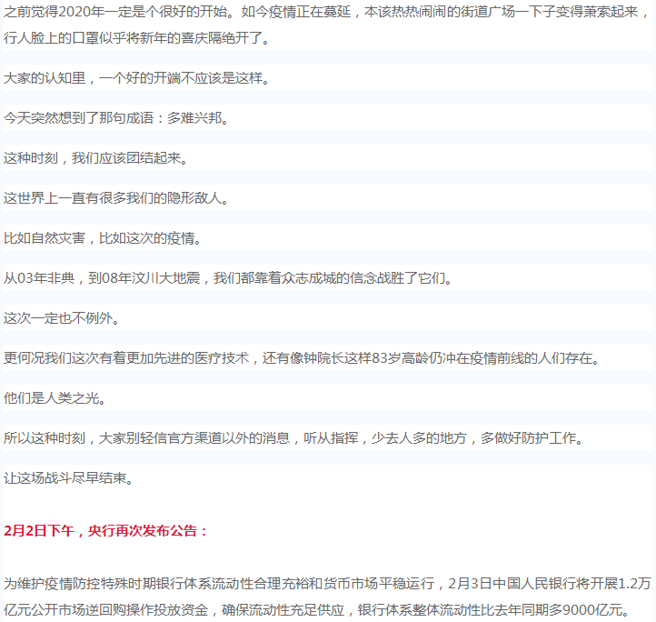This screenshot has width=656, height=622.
Task: Click the paragraph starting '之前觉得2020年'
Action: 327,25
